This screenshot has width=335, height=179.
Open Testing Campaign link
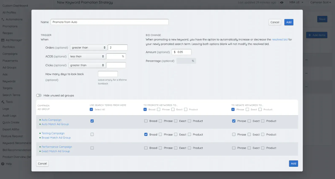[53, 133]
